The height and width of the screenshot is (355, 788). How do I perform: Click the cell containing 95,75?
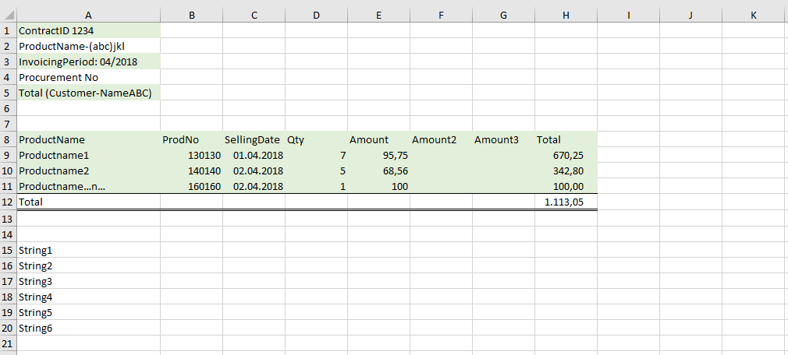point(378,156)
